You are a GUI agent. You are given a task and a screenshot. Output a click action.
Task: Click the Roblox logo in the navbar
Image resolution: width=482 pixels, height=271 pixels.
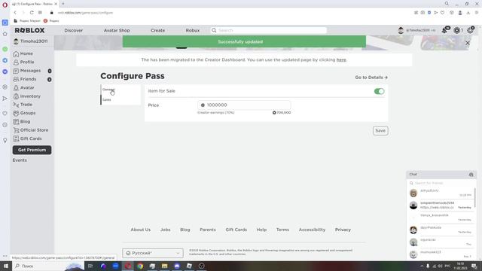click(x=30, y=30)
